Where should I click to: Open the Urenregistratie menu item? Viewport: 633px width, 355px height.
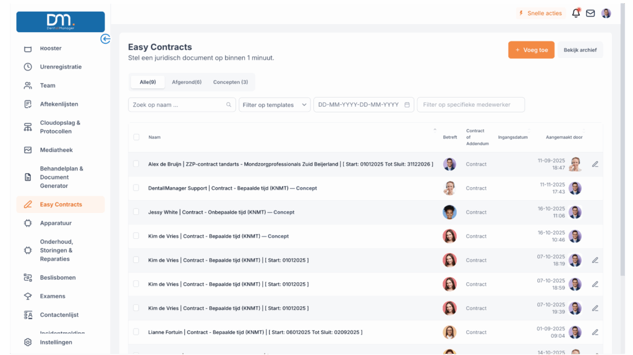(x=61, y=67)
